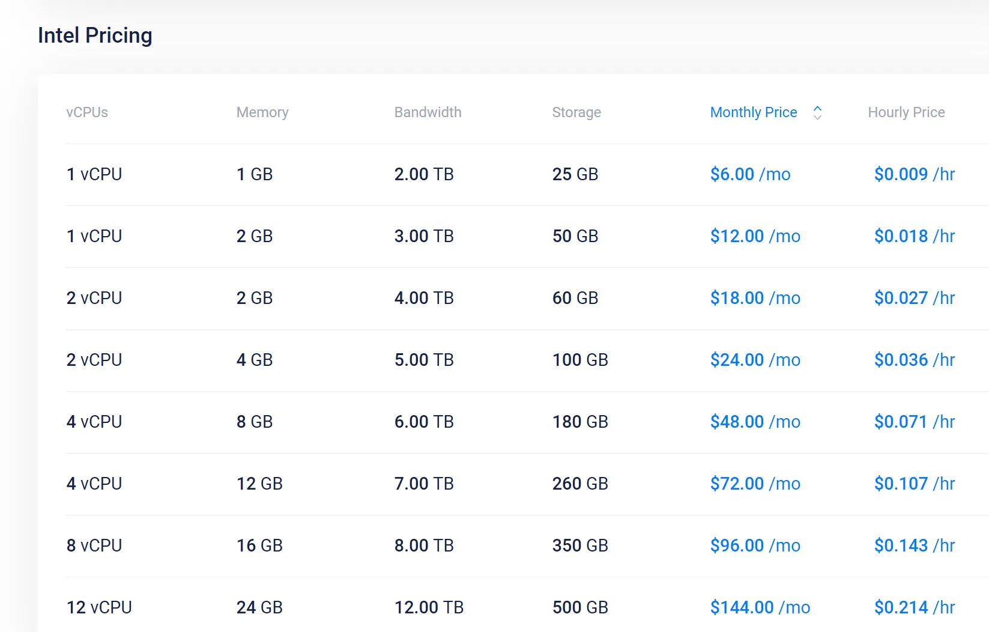Viewport: 989px width, 632px height.
Task: Click the Storage column header
Action: 576,112
